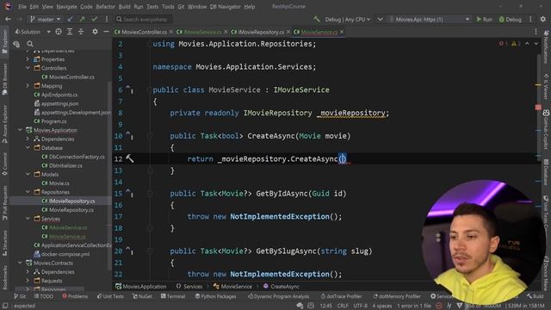Click the Rider application logo icon
This screenshot has width=551, height=310.
pos(8,6)
